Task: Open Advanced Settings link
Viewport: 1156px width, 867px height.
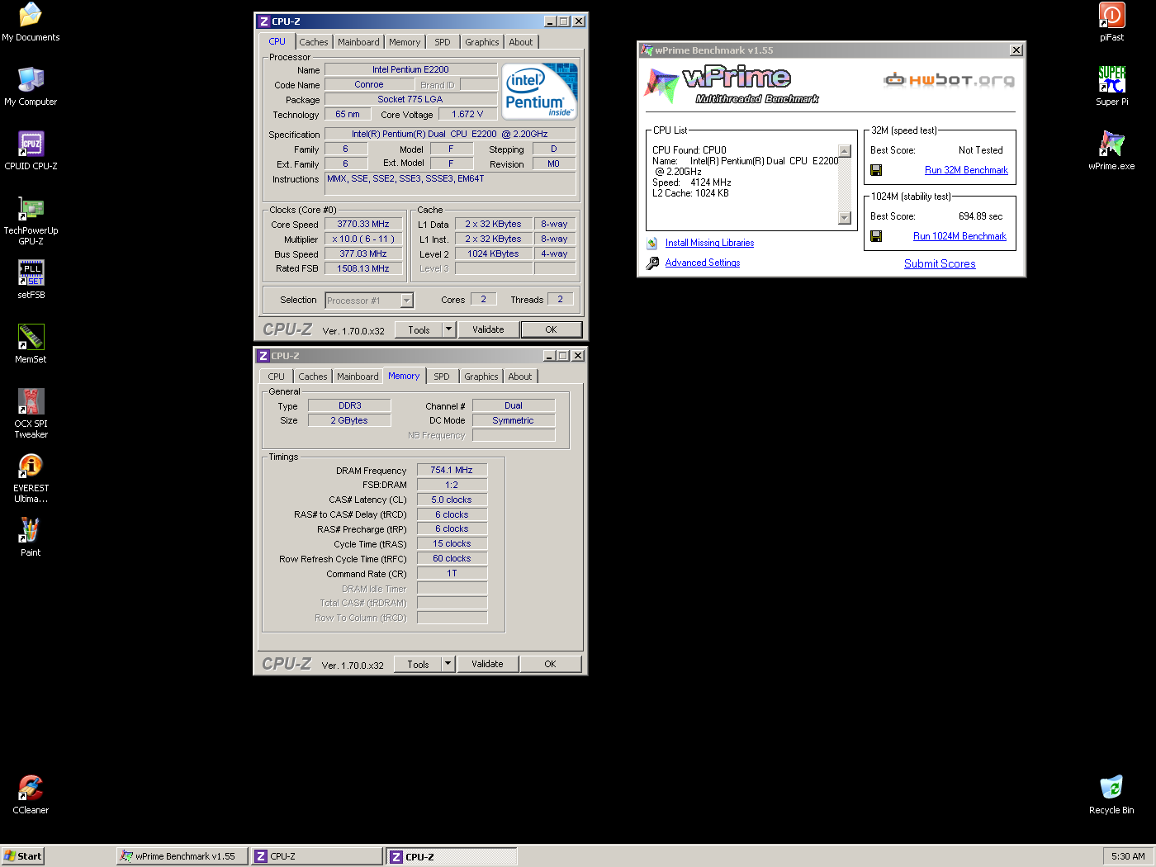Action: [x=703, y=263]
